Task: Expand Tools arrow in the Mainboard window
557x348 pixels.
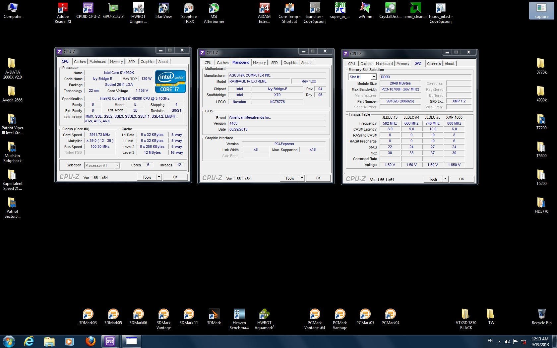Action: 302,178
